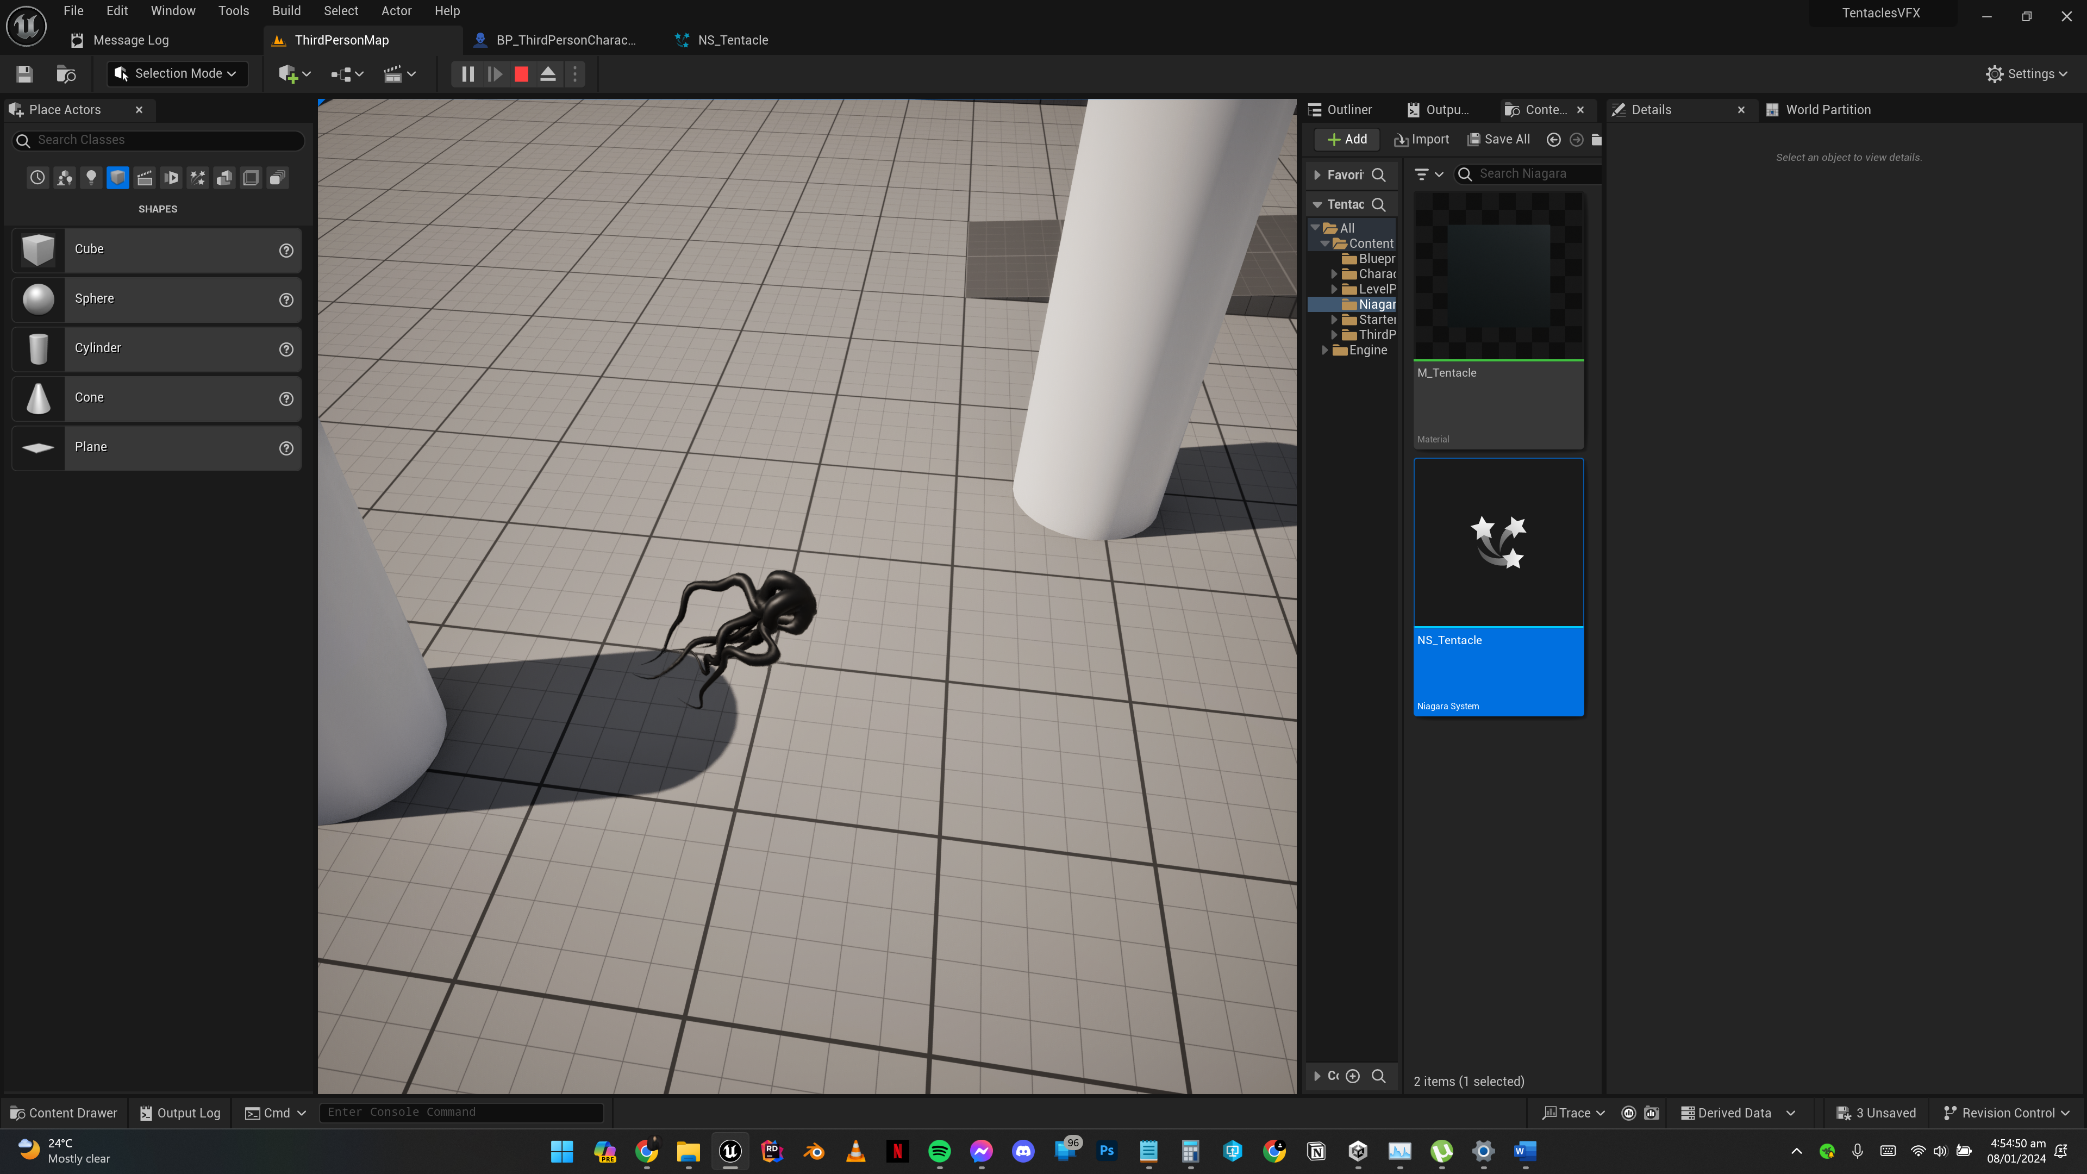Viewport: 2087px width, 1174px height.
Task: Expand the Favorites section
Action: [1317, 175]
